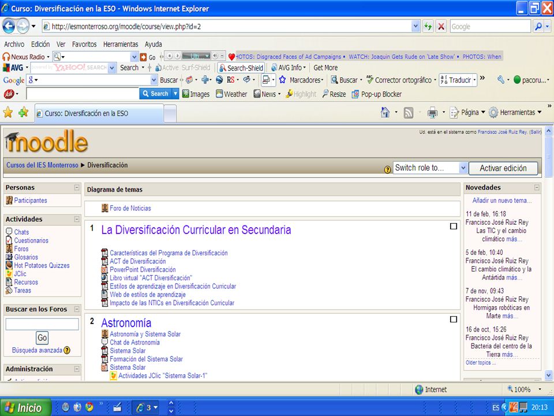Click the Moodle logo
Viewport: 554px width, 416px height.
(x=46, y=142)
